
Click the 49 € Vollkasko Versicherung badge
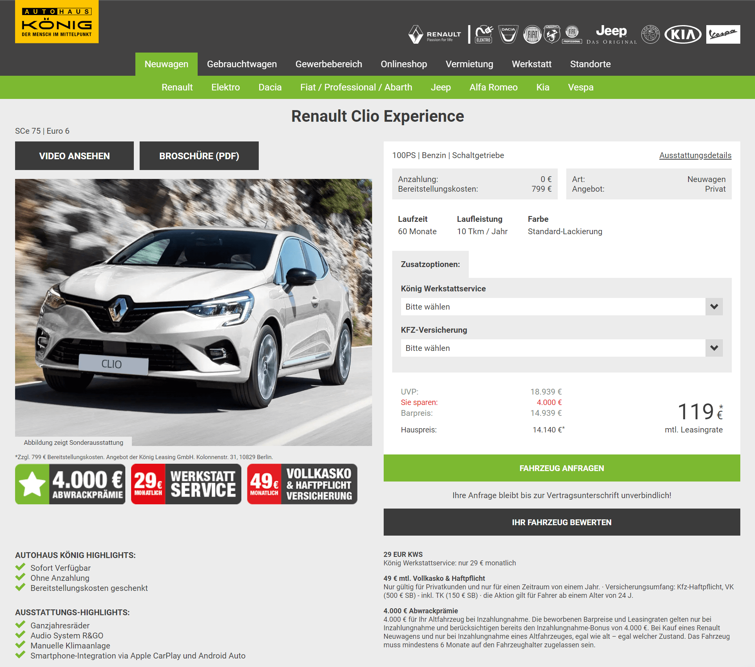[x=302, y=484]
